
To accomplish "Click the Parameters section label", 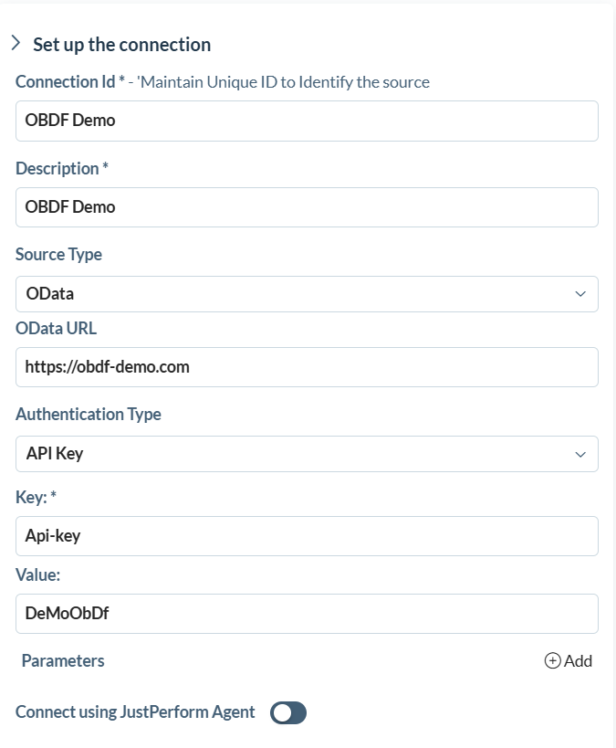I will [x=62, y=660].
